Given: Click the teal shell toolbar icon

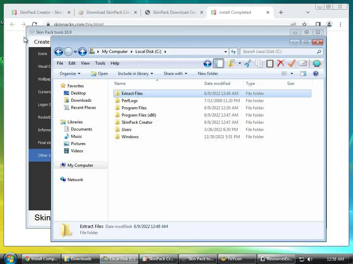Looking at the screenshot, I should (316, 64).
